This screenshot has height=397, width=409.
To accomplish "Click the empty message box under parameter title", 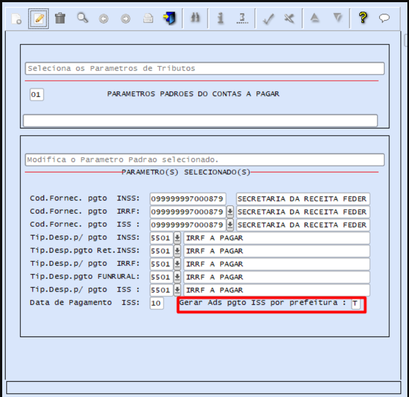I will point(200,120).
